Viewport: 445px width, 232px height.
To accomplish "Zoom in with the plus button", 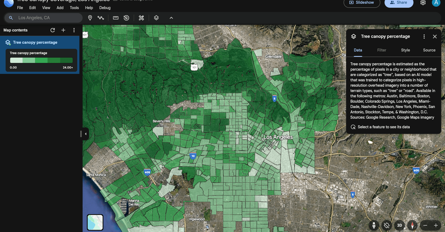I will click(436, 226).
